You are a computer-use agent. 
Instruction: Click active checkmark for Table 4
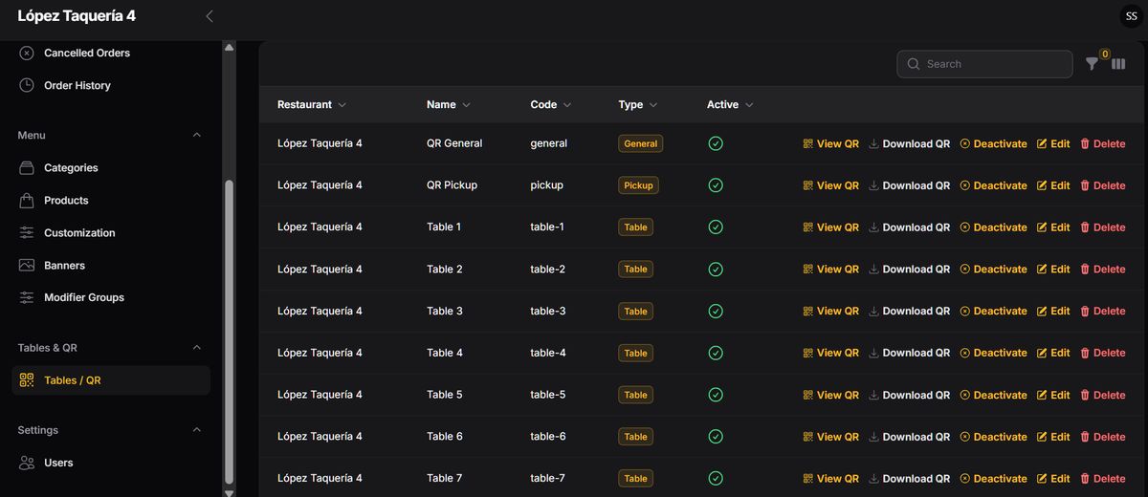(x=715, y=353)
